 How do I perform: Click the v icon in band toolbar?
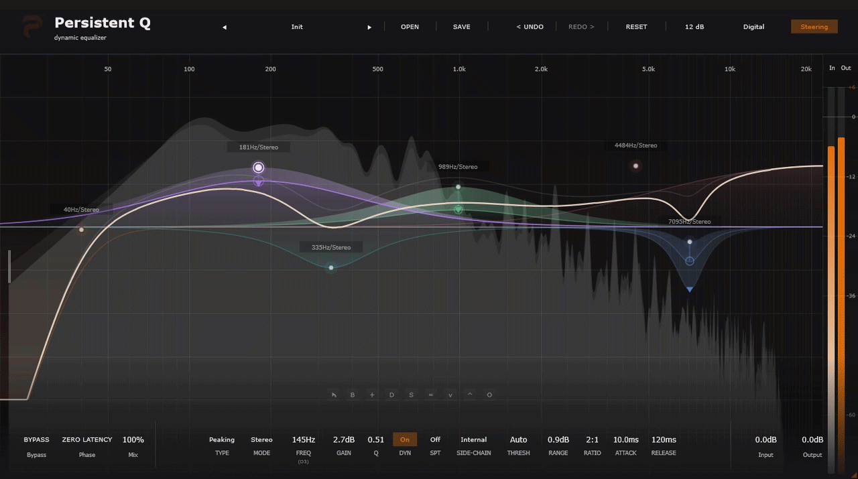coord(450,395)
